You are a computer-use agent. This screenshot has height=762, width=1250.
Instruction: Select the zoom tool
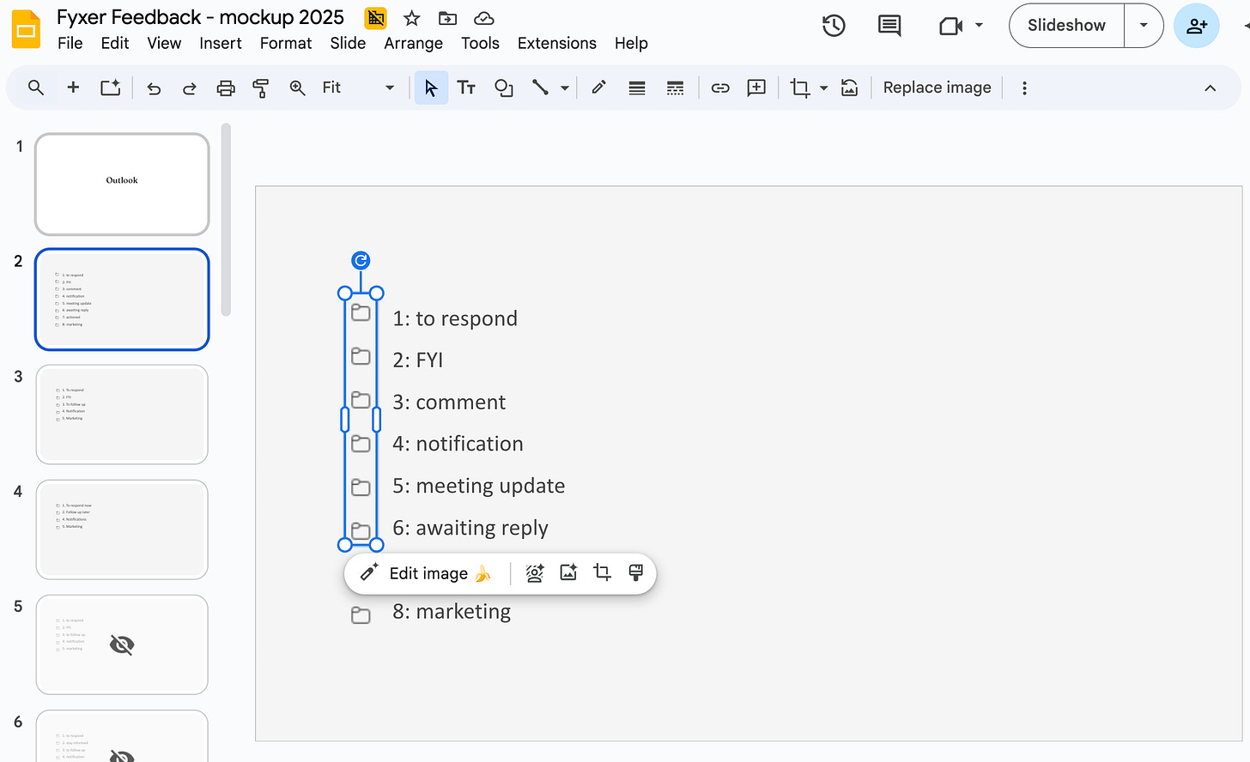pos(297,88)
